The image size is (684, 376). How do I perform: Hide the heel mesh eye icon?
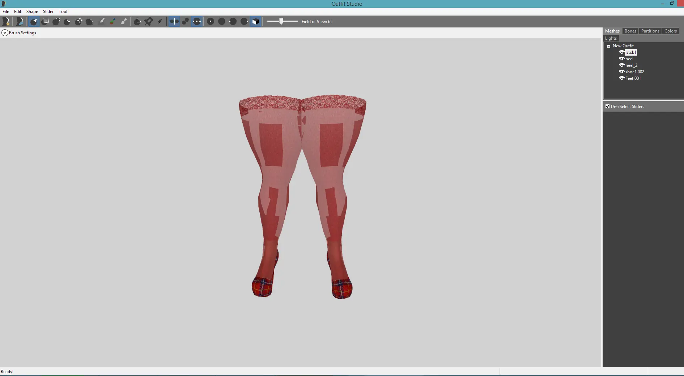click(x=621, y=59)
